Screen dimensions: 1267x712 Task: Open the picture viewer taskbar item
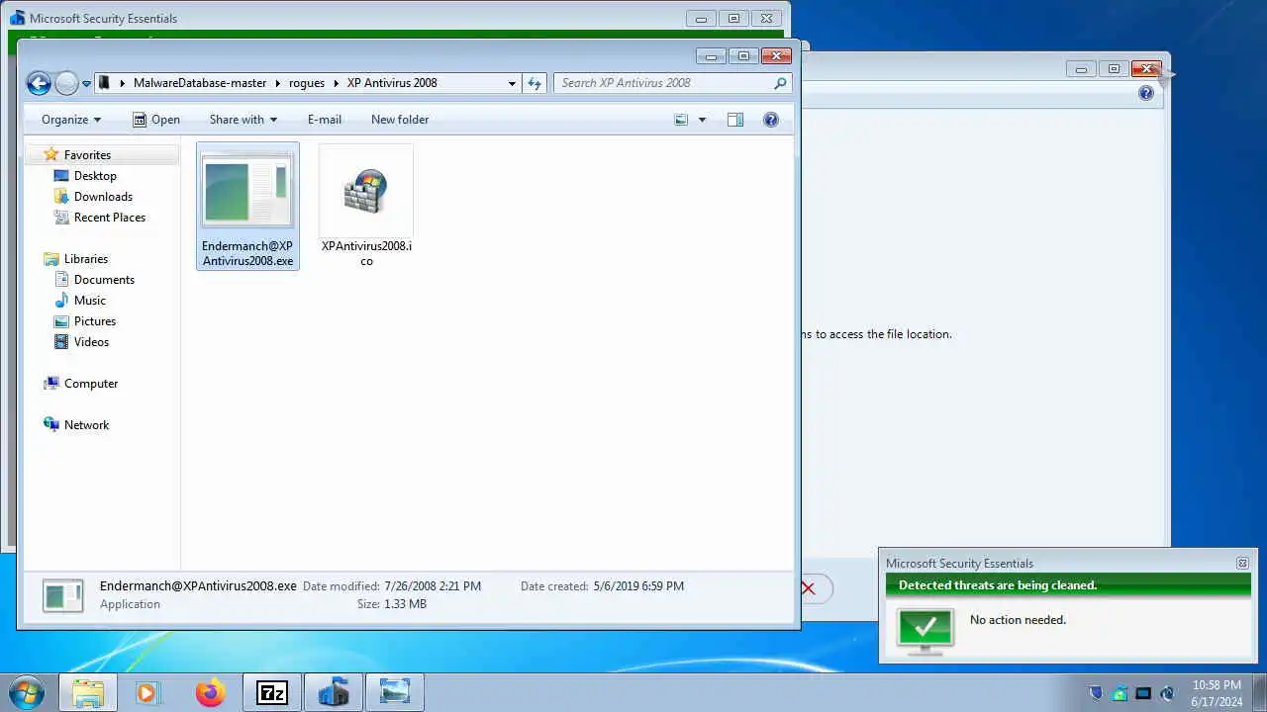pyautogui.click(x=395, y=692)
